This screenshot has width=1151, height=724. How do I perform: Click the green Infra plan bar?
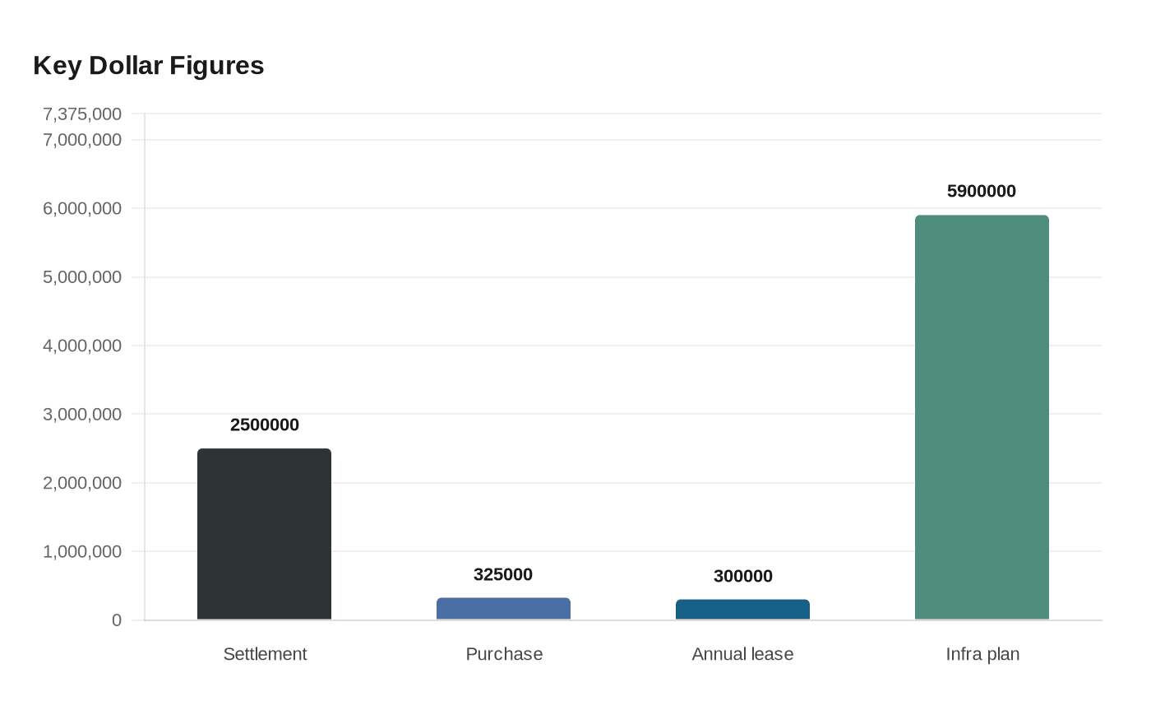pos(982,417)
